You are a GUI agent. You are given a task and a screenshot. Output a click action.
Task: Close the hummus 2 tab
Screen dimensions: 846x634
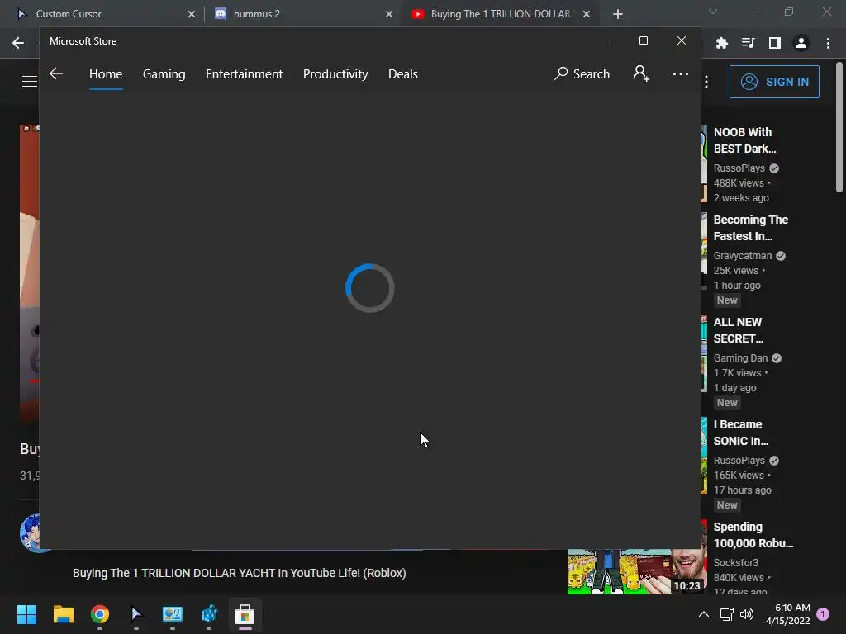tap(389, 14)
